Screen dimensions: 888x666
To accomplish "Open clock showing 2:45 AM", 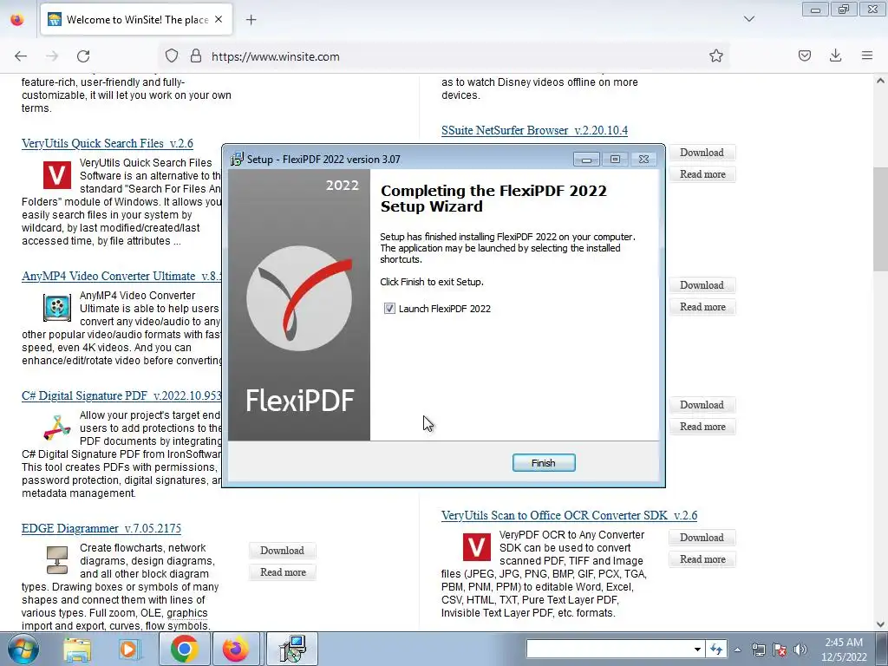I will coord(844,650).
